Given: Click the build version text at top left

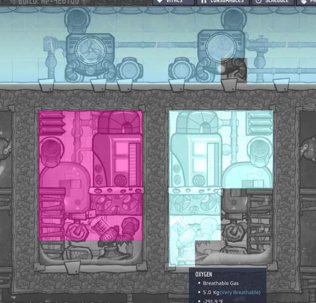Looking at the screenshot, I should tap(49, 2).
